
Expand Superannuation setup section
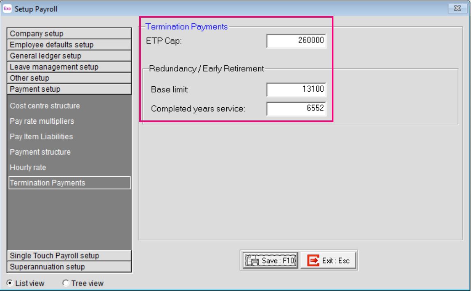[69, 267]
